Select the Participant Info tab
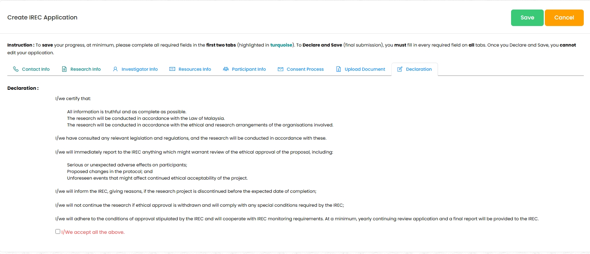The width and height of the screenshot is (590, 254). click(244, 69)
